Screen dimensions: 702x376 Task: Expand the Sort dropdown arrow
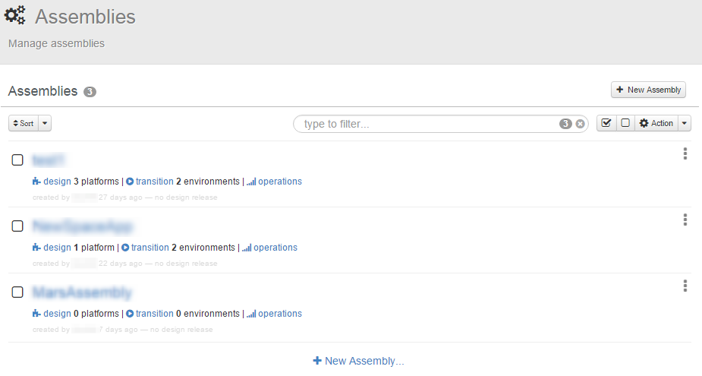45,123
